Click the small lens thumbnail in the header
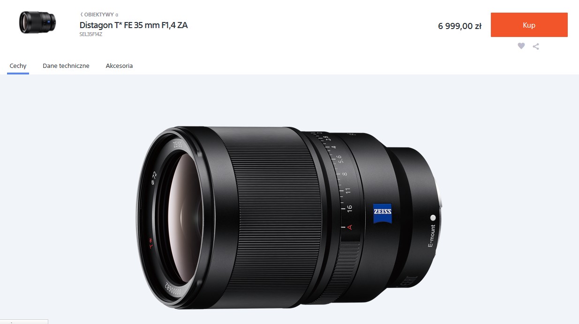 pyautogui.click(x=38, y=22)
